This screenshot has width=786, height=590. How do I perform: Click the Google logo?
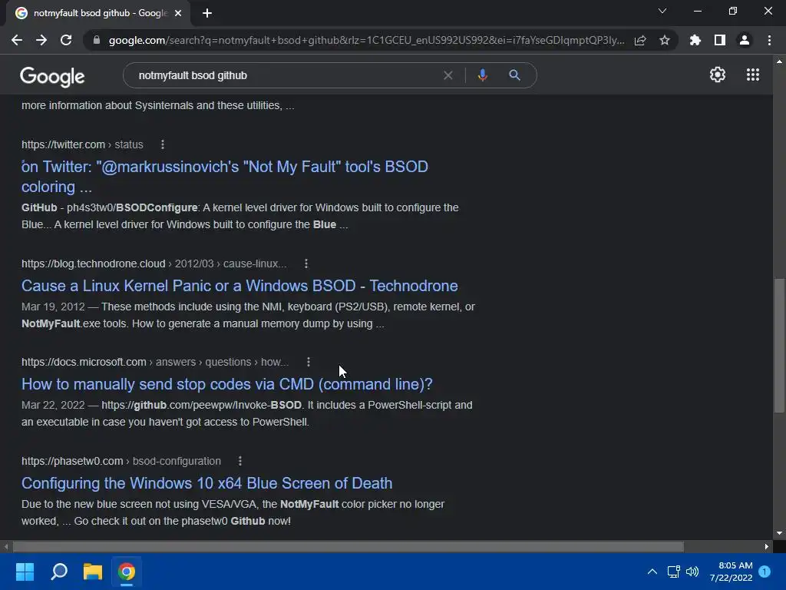[x=52, y=76]
